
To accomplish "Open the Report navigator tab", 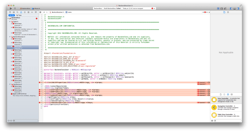I will (36, 12).
